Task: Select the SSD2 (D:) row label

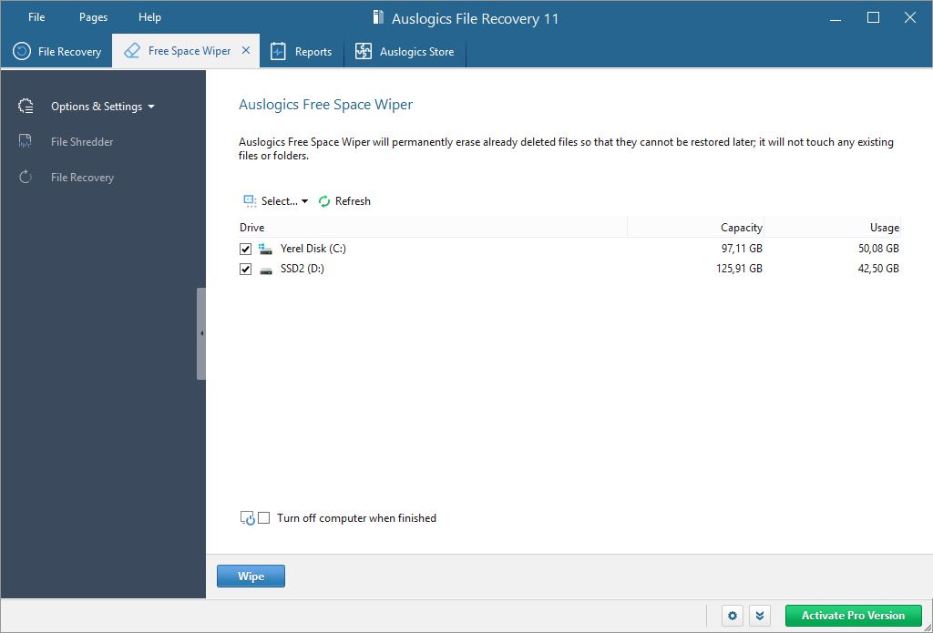Action: pyautogui.click(x=302, y=269)
